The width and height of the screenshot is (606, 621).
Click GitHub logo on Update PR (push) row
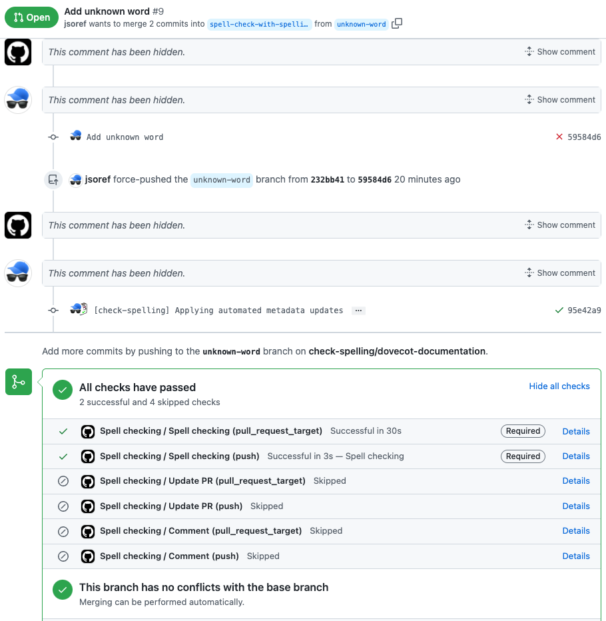point(88,506)
